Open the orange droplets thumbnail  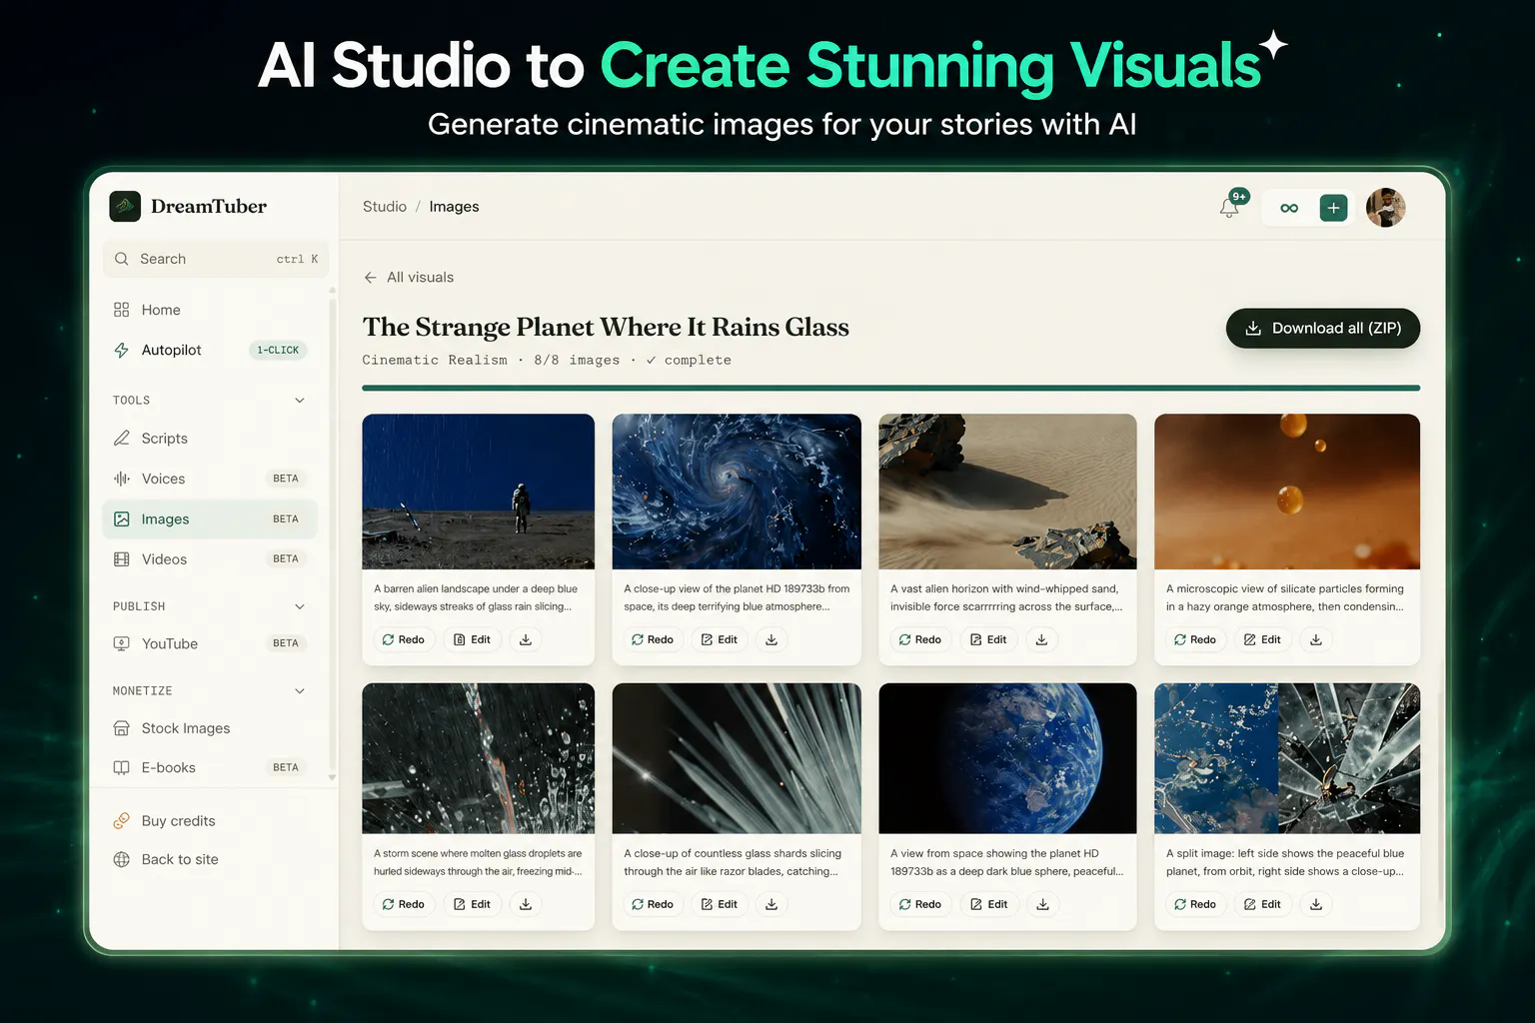(x=1287, y=492)
